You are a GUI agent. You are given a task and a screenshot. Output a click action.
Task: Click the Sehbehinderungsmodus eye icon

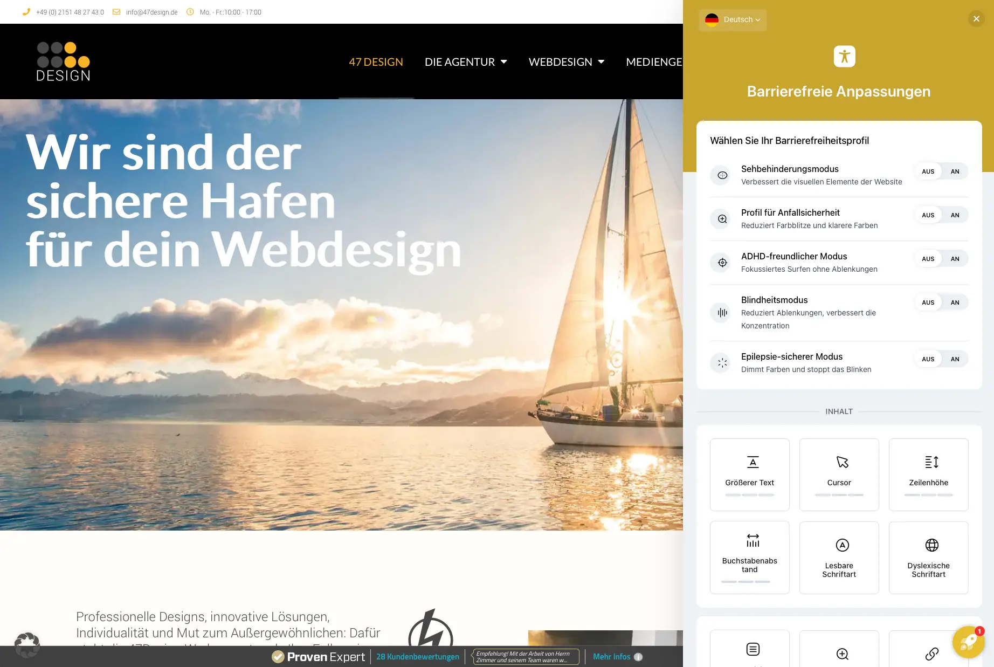(722, 175)
